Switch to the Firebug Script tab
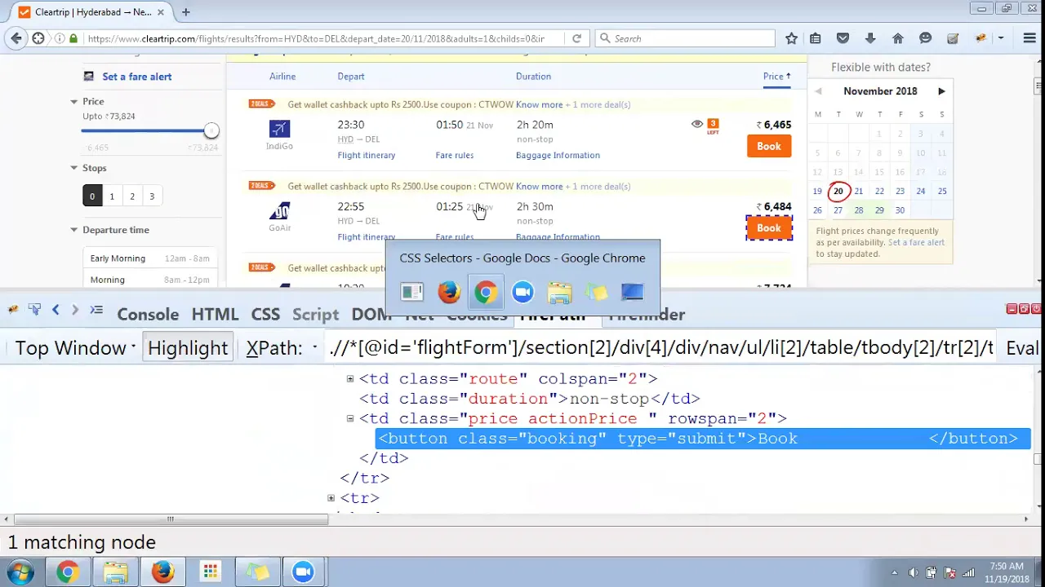 coord(315,315)
